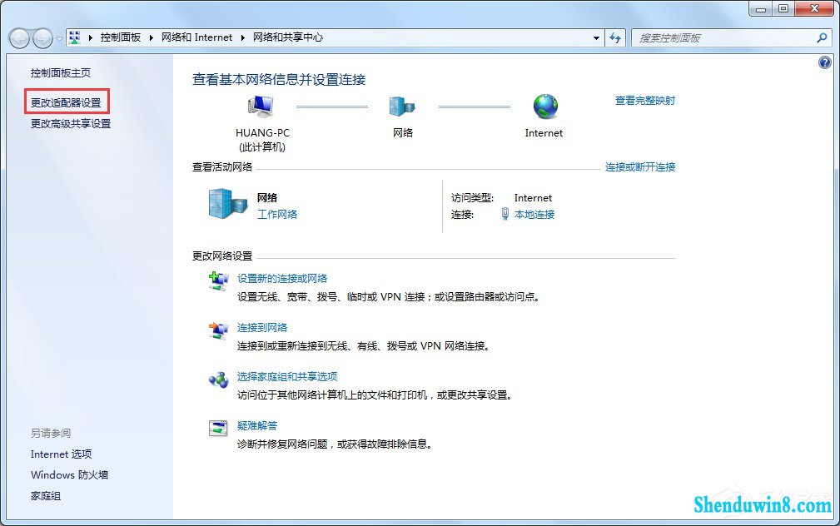This screenshot has height=526, width=840.
Task: Click the Internet globe icon
Action: pyautogui.click(x=545, y=106)
